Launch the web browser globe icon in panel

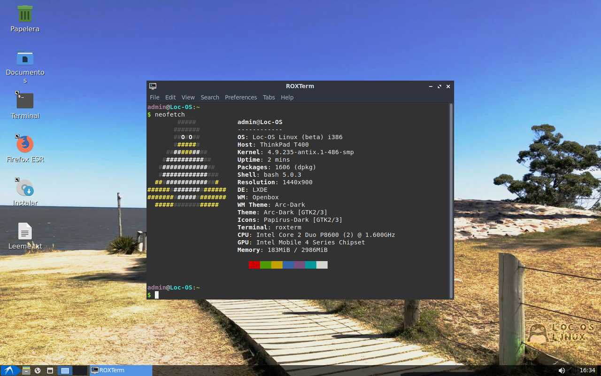click(x=38, y=370)
